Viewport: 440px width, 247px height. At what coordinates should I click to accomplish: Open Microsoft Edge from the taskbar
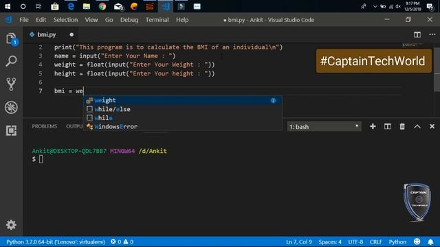pyautogui.click(x=71, y=6)
